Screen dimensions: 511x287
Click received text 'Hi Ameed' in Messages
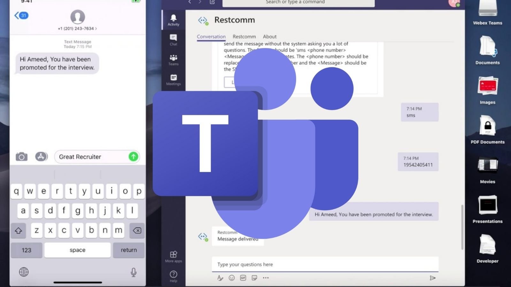[x=57, y=63]
